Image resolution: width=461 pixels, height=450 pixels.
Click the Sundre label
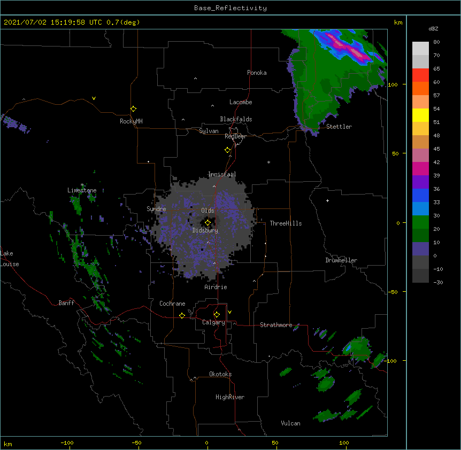pos(156,209)
